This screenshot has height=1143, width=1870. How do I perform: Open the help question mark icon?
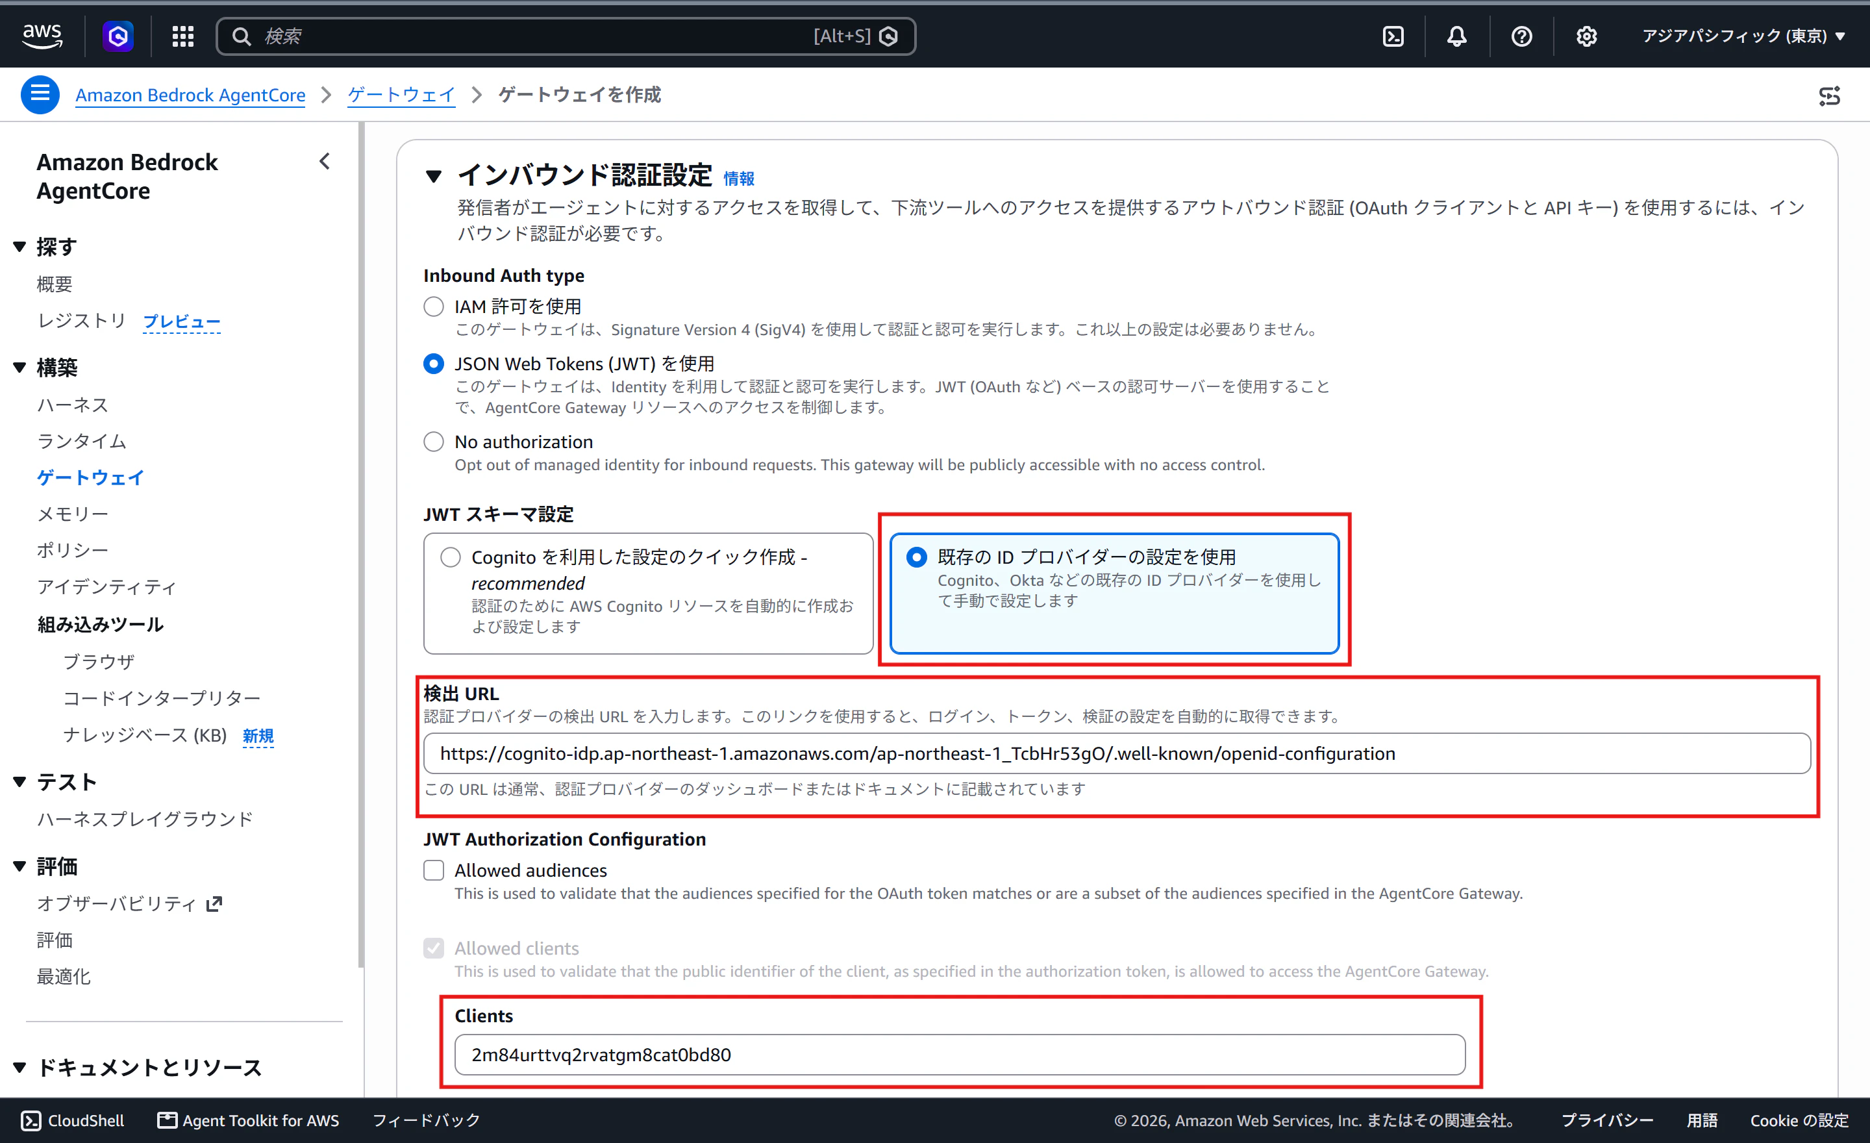click(x=1521, y=36)
